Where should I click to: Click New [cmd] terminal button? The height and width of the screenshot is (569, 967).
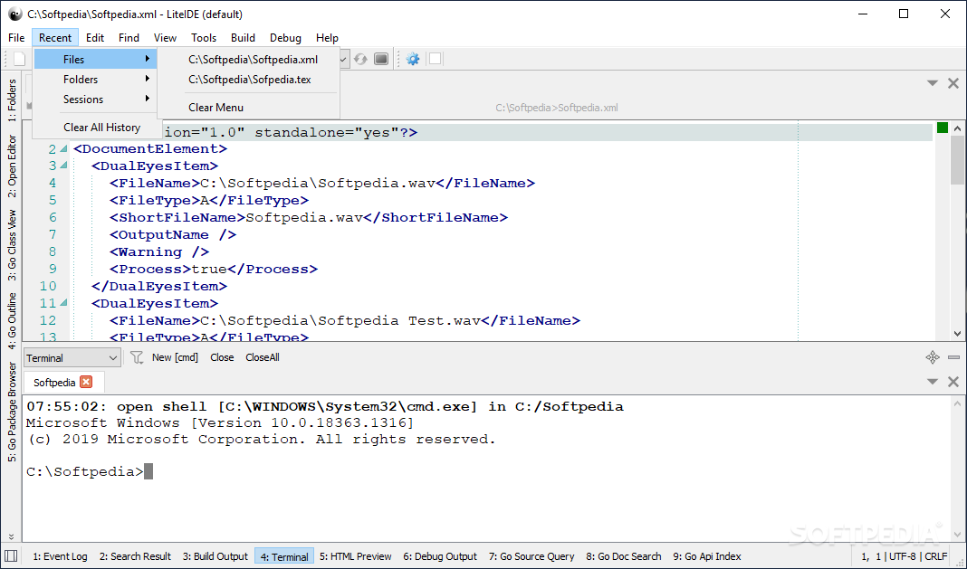point(175,357)
